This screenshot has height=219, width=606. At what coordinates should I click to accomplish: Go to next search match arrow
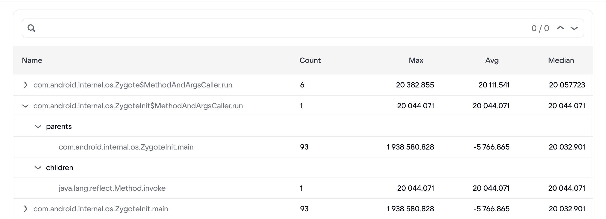click(574, 28)
